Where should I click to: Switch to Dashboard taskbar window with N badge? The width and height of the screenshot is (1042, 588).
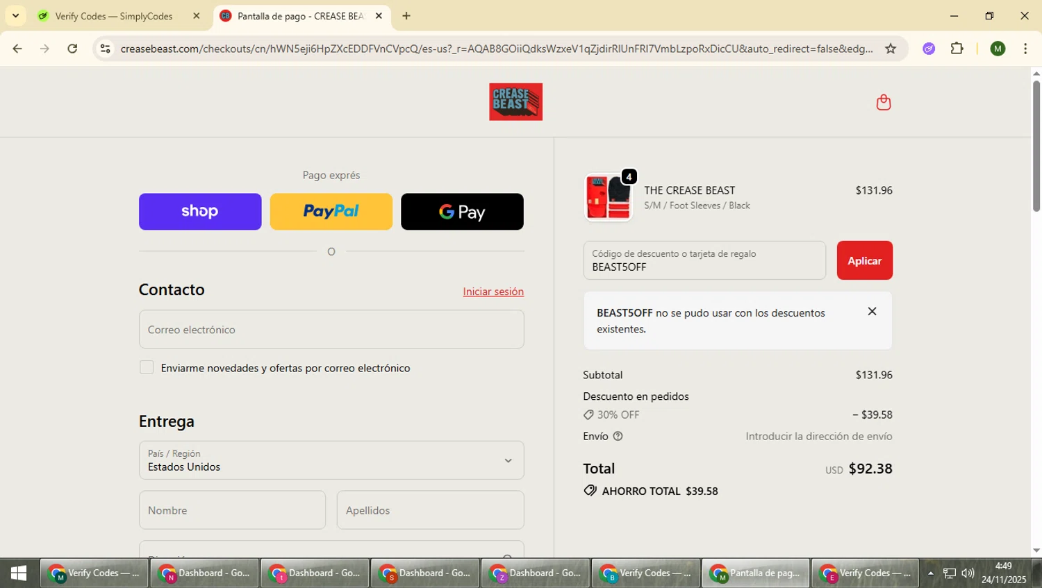pos(204,573)
